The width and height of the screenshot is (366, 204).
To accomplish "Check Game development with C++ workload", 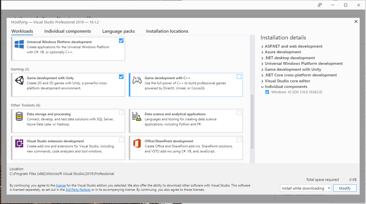I will pos(239,77).
